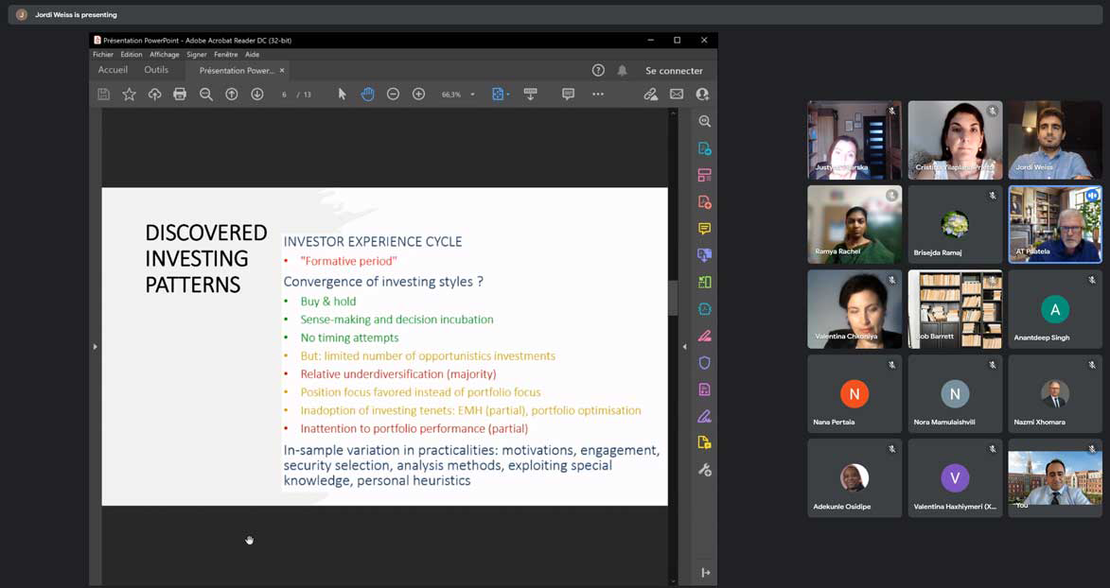This screenshot has height=588, width=1110.
Task: Bookmark file with the star icon
Action: coord(129,95)
